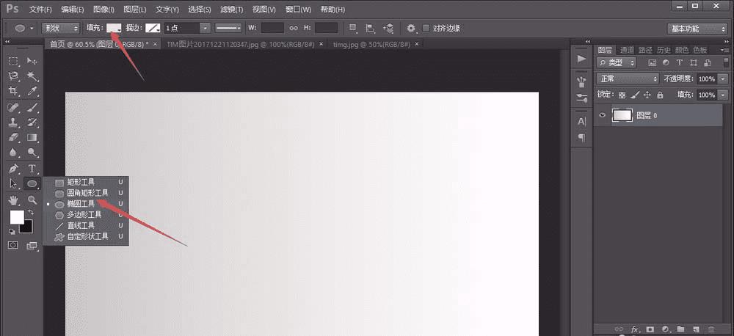Toggle lock image pixels brush icon
This screenshot has width=734, height=336.
click(x=635, y=95)
